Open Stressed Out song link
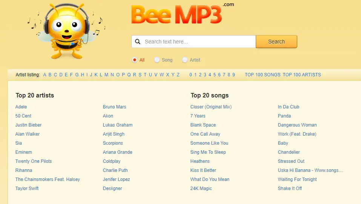 click(291, 161)
